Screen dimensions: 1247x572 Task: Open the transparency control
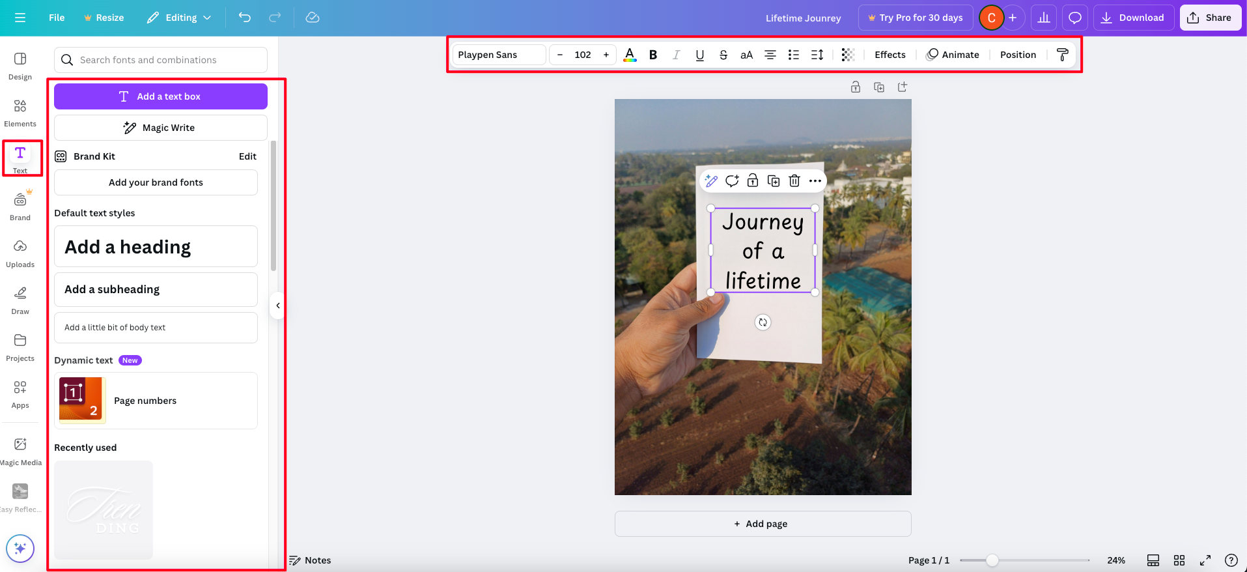tap(847, 55)
